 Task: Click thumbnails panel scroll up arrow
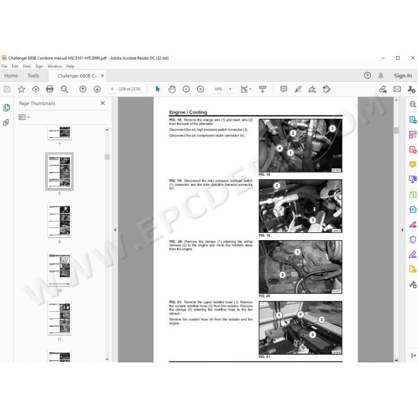point(107,130)
